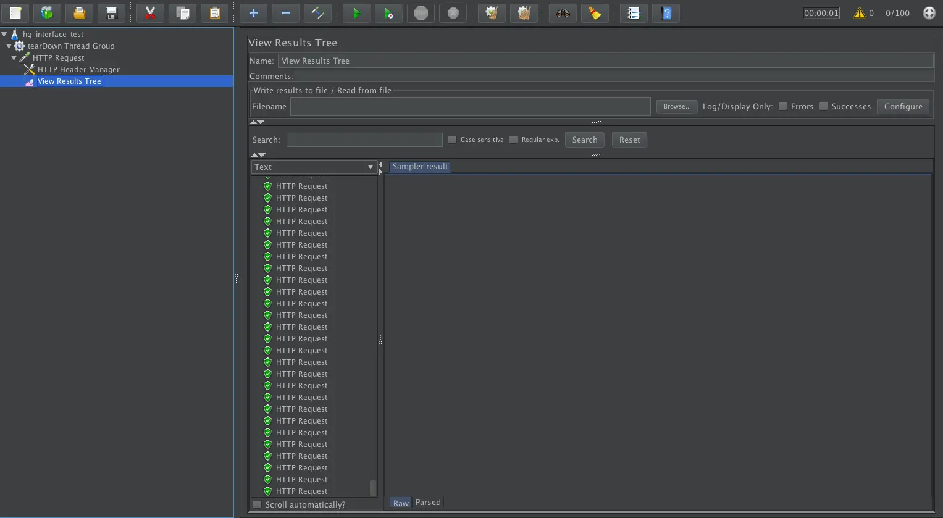
Task: Select the Sampler result tab
Action: click(x=420, y=167)
